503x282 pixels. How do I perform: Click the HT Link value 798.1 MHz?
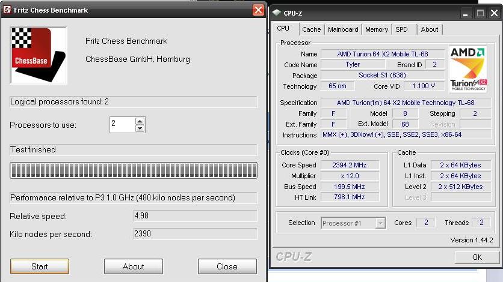click(350, 197)
